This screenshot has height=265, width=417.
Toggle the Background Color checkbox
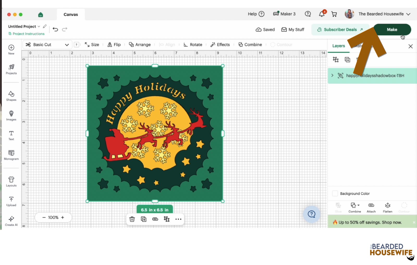coord(335,193)
